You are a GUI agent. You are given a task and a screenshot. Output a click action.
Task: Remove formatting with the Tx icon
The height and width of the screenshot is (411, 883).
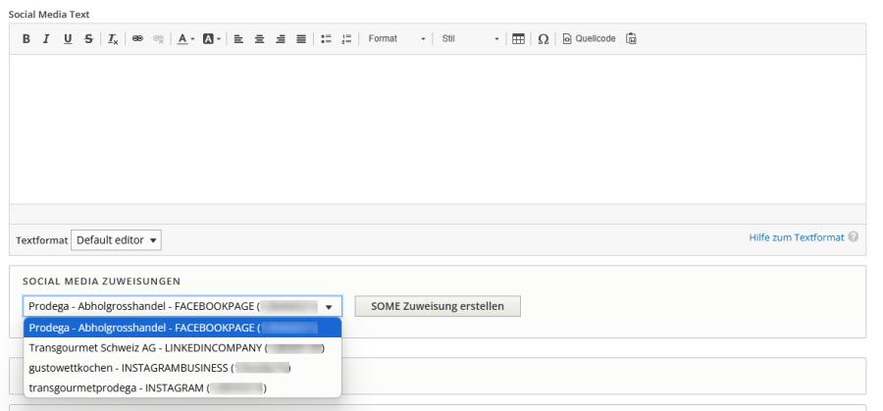pyautogui.click(x=113, y=39)
